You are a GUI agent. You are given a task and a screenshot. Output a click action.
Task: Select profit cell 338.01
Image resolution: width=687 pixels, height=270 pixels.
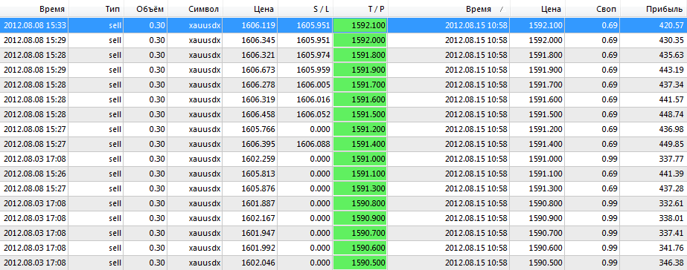654,218
